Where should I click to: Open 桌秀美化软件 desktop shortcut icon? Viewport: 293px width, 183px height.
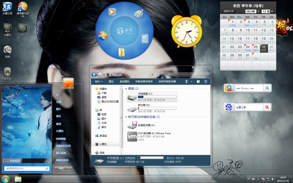(x=23, y=9)
